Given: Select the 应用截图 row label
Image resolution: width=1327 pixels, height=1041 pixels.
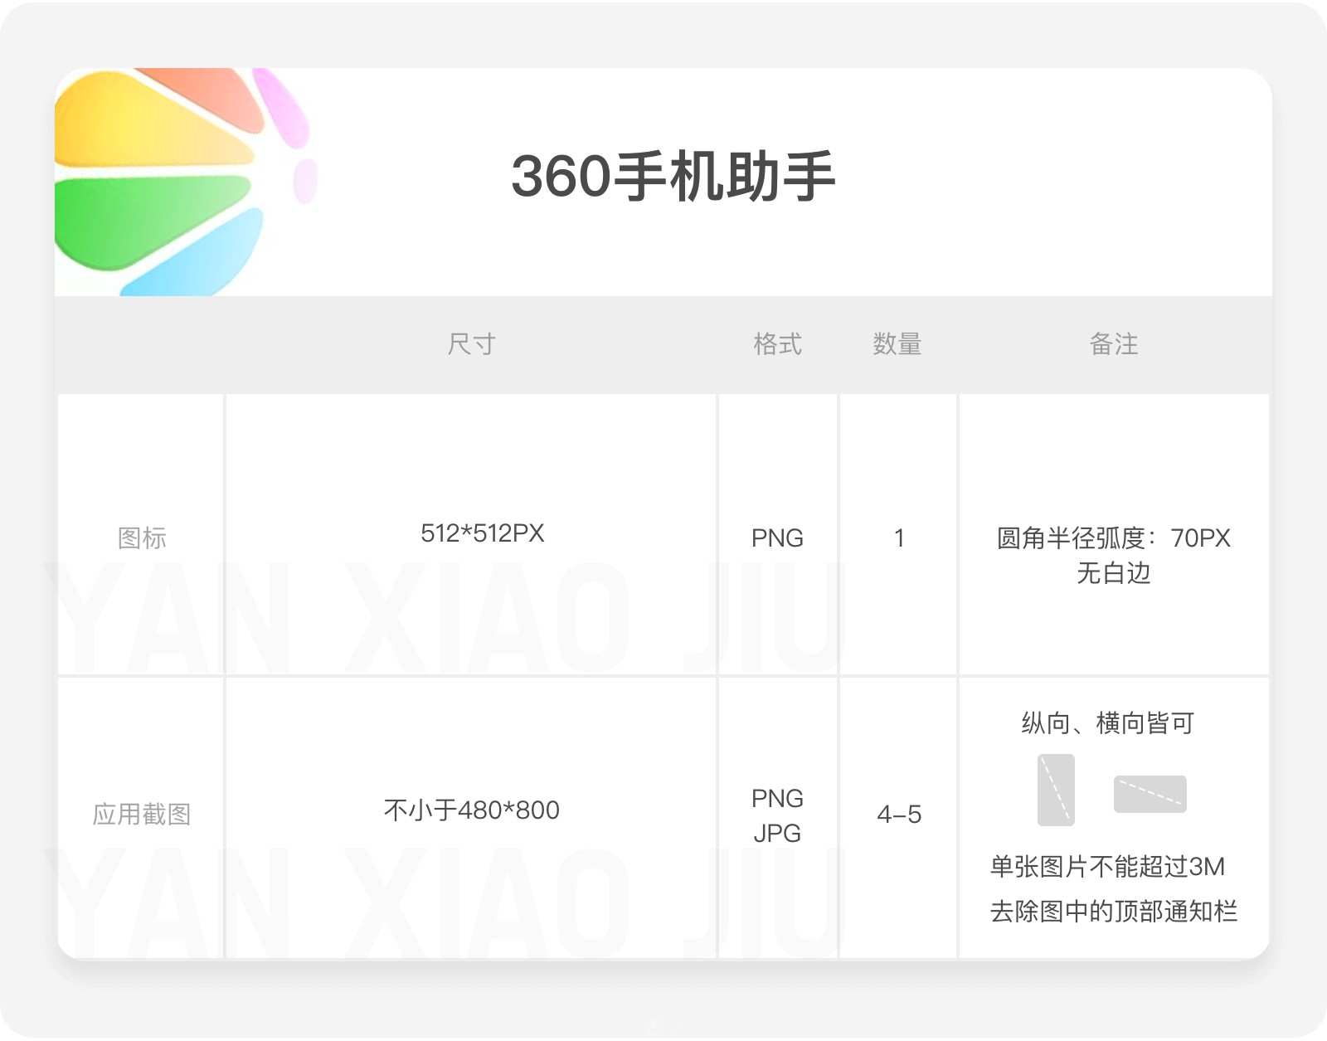Looking at the screenshot, I should click(142, 815).
